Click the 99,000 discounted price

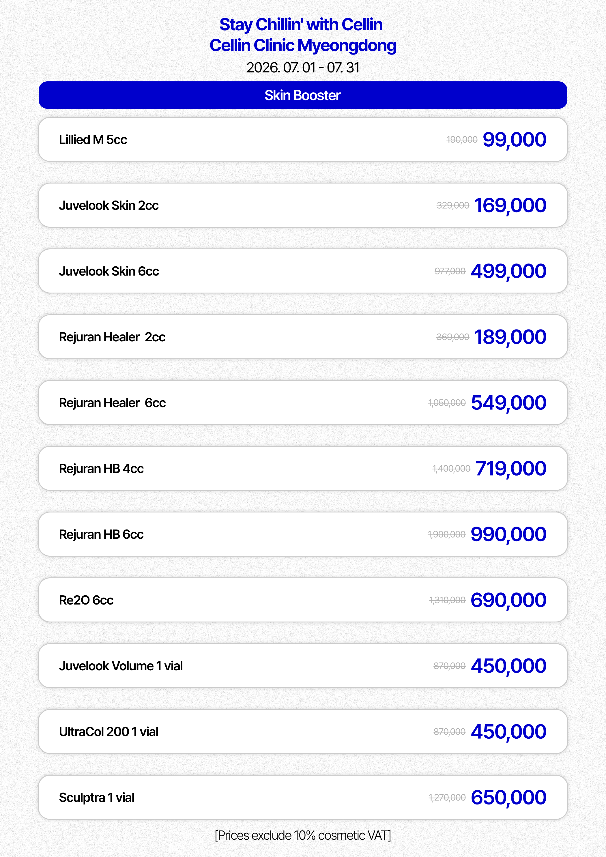[x=515, y=140]
